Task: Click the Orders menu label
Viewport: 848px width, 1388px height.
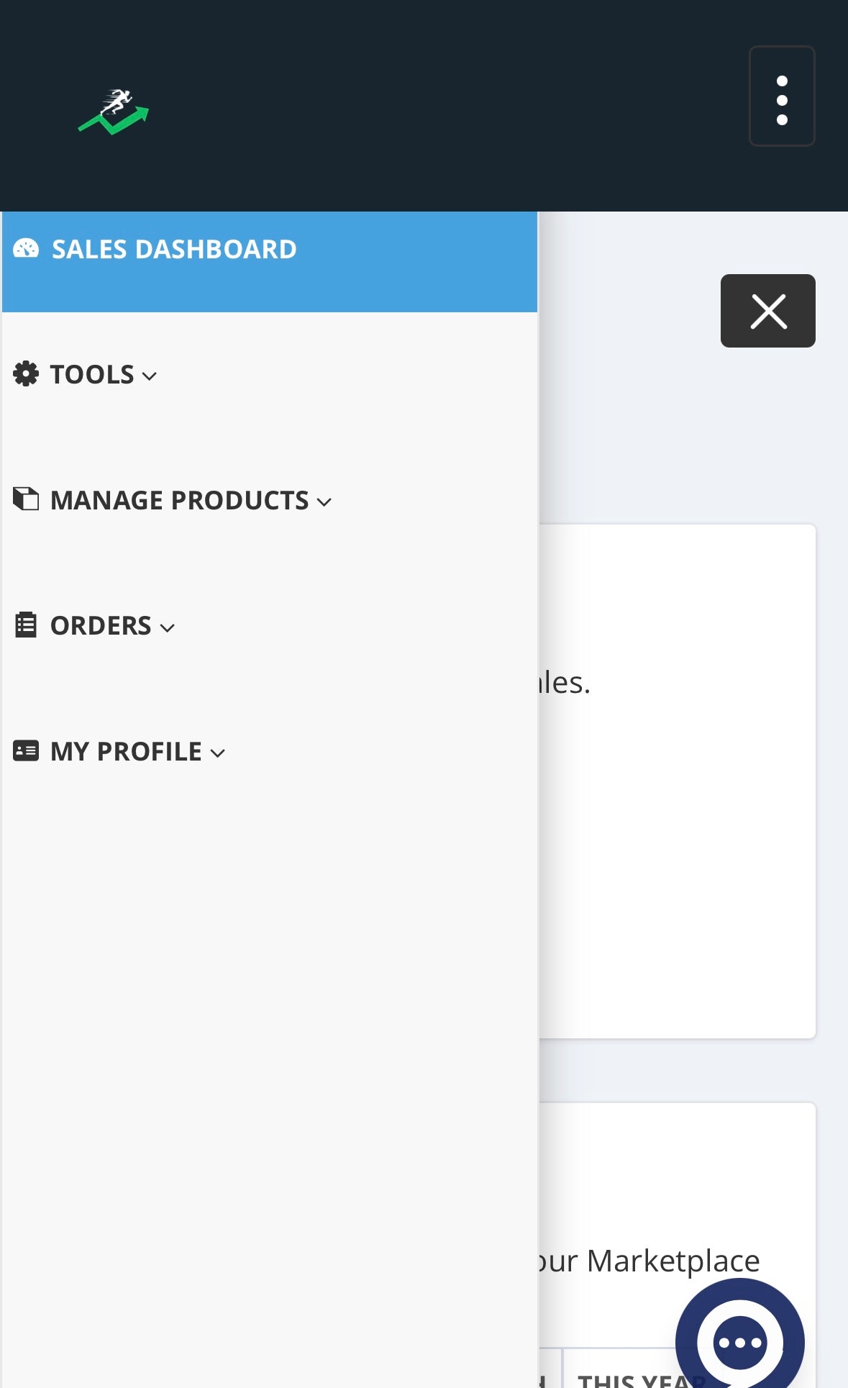Action: pos(101,625)
